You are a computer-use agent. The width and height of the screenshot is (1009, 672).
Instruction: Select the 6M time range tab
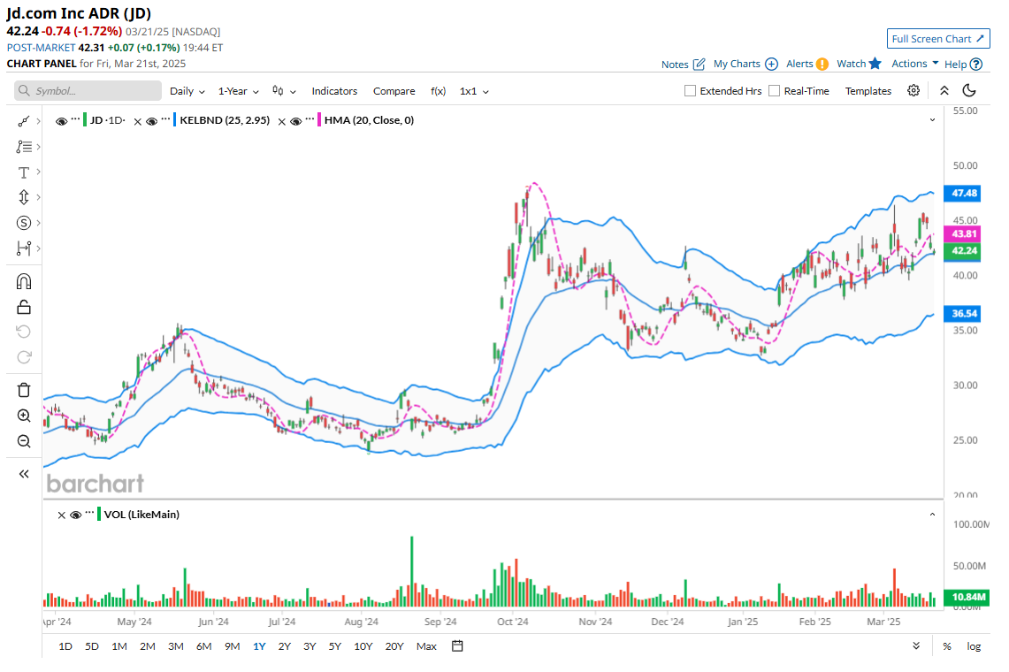(203, 646)
